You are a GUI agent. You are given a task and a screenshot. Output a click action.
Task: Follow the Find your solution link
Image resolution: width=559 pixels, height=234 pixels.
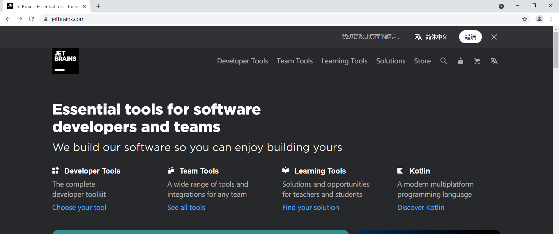click(311, 208)
